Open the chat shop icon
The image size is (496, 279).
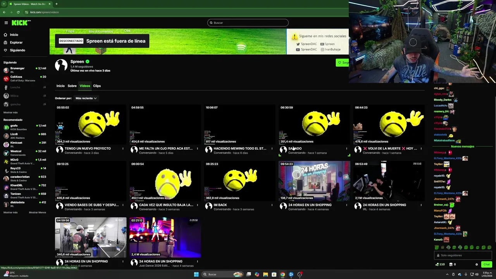click(x=451, y=265)
